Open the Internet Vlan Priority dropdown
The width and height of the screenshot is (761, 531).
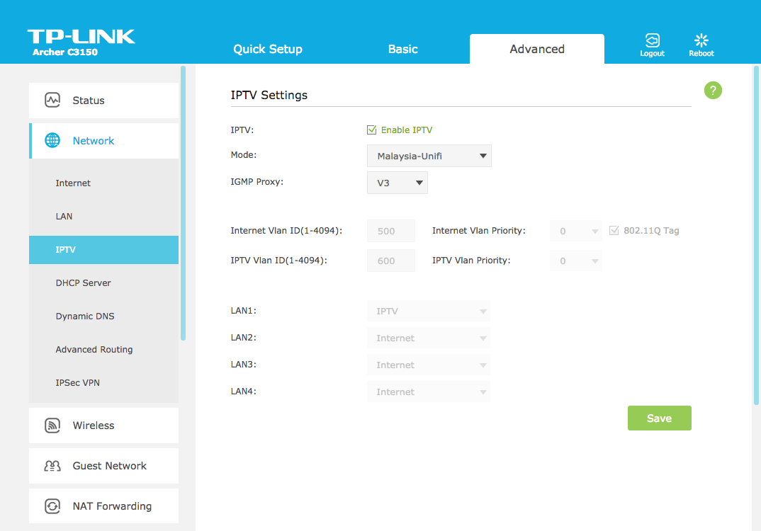tap(575, 231)
